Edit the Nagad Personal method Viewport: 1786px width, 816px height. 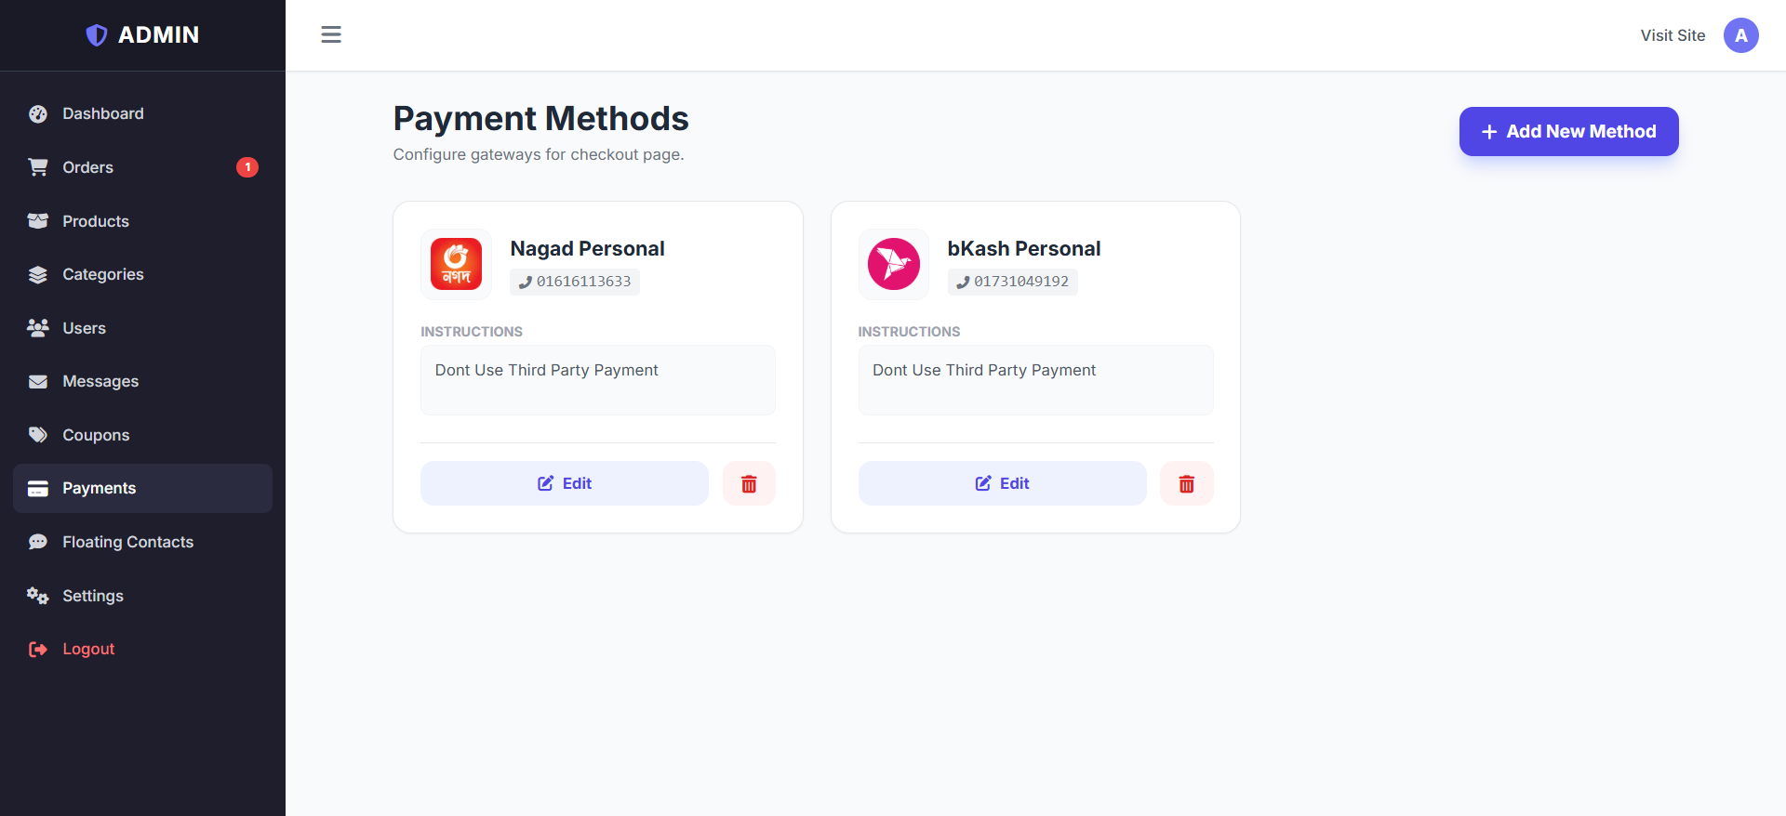coord(565,483)
